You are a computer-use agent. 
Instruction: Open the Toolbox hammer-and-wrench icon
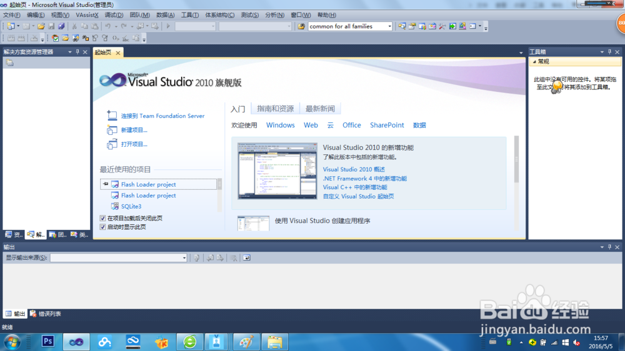tap(442, 26)
